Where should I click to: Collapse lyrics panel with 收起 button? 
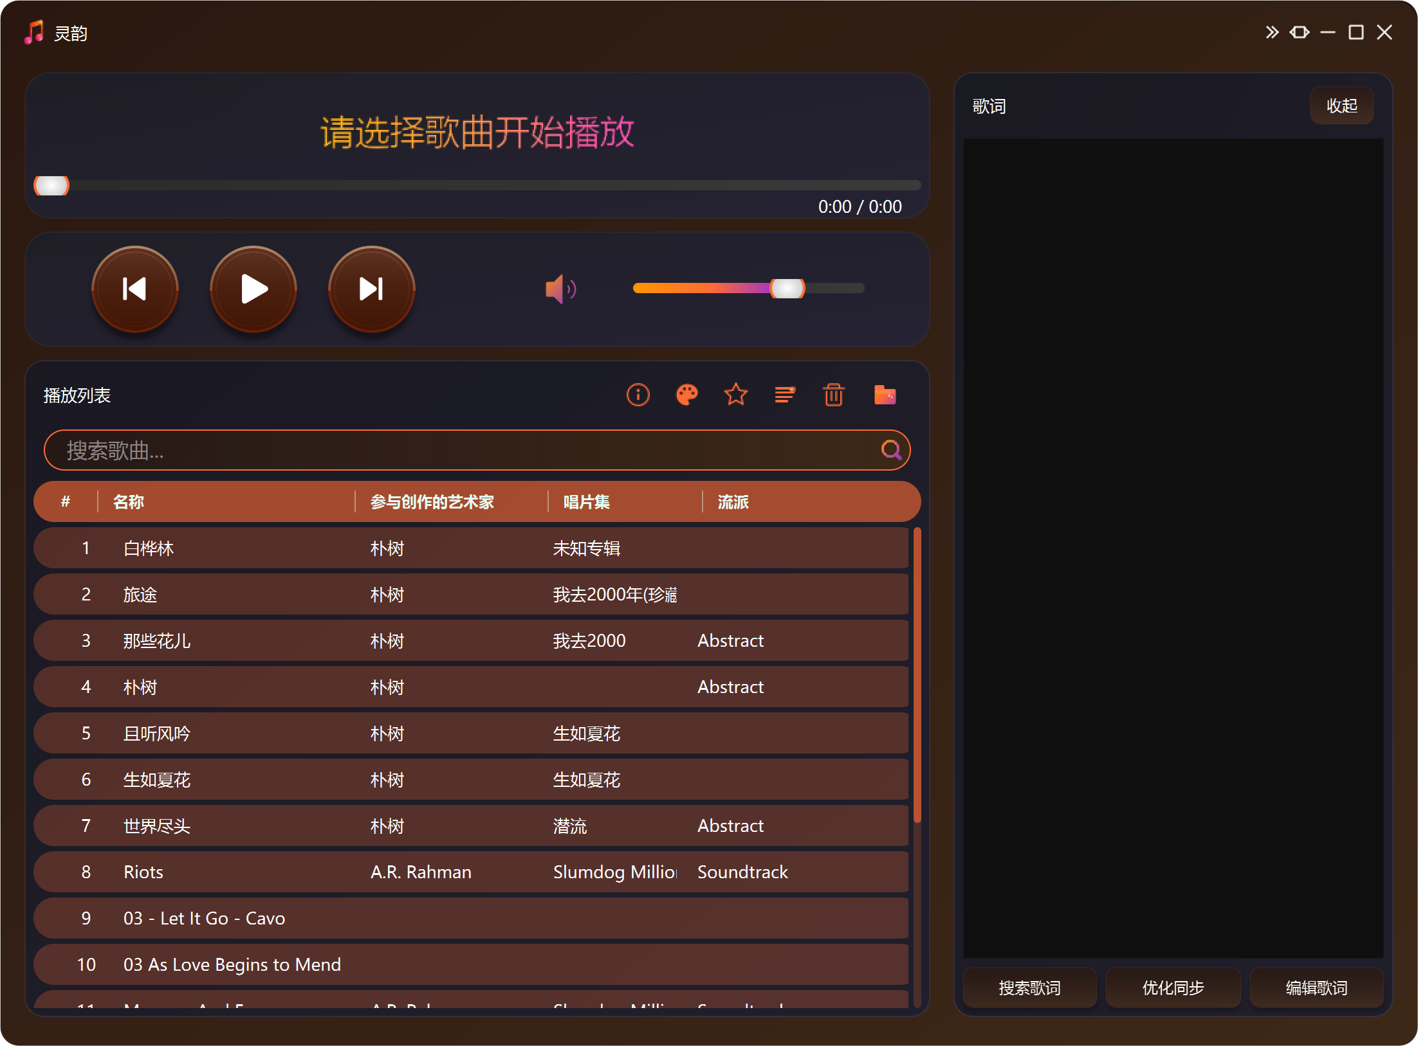click(1341, 105)
